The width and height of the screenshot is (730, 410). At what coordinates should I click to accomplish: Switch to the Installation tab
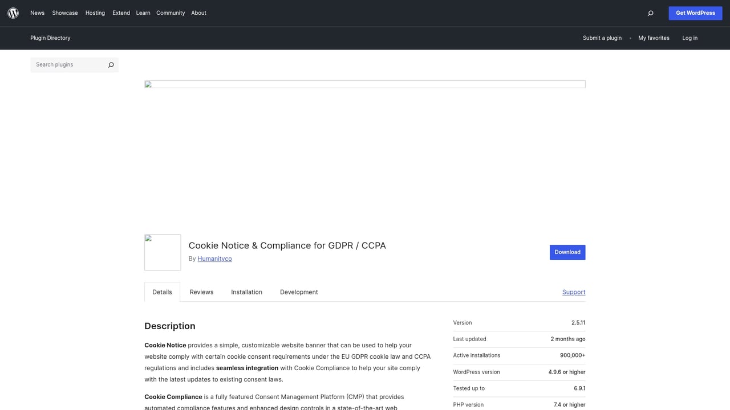click(246, 292)
